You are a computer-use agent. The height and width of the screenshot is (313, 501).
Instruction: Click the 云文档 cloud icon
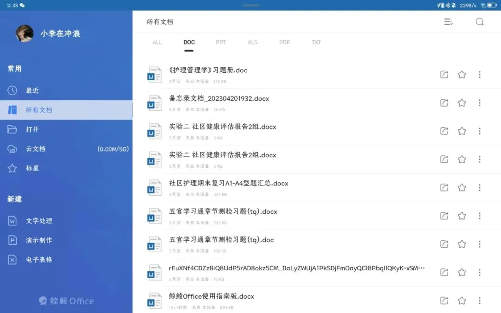click(x=12, y=149)
